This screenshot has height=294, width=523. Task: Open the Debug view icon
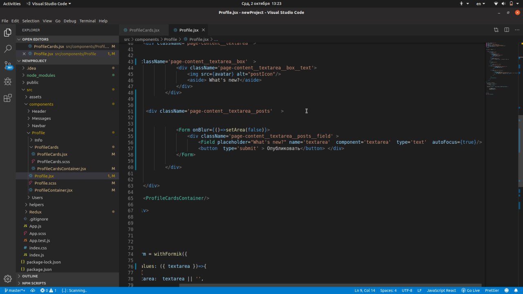tap(8, 82)
